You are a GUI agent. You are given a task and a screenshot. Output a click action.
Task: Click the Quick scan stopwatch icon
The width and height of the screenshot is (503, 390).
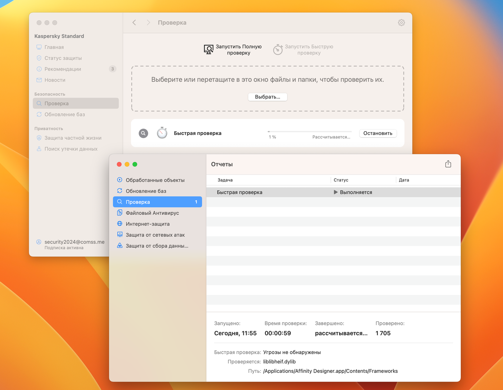coord(278,50)
